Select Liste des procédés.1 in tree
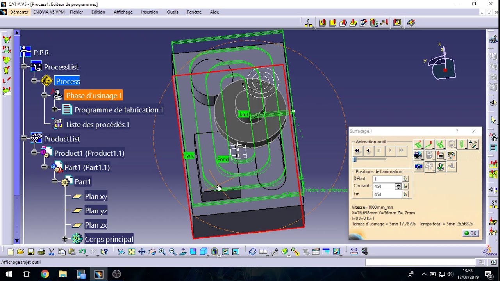500x281 pixels. coord(98,124)
